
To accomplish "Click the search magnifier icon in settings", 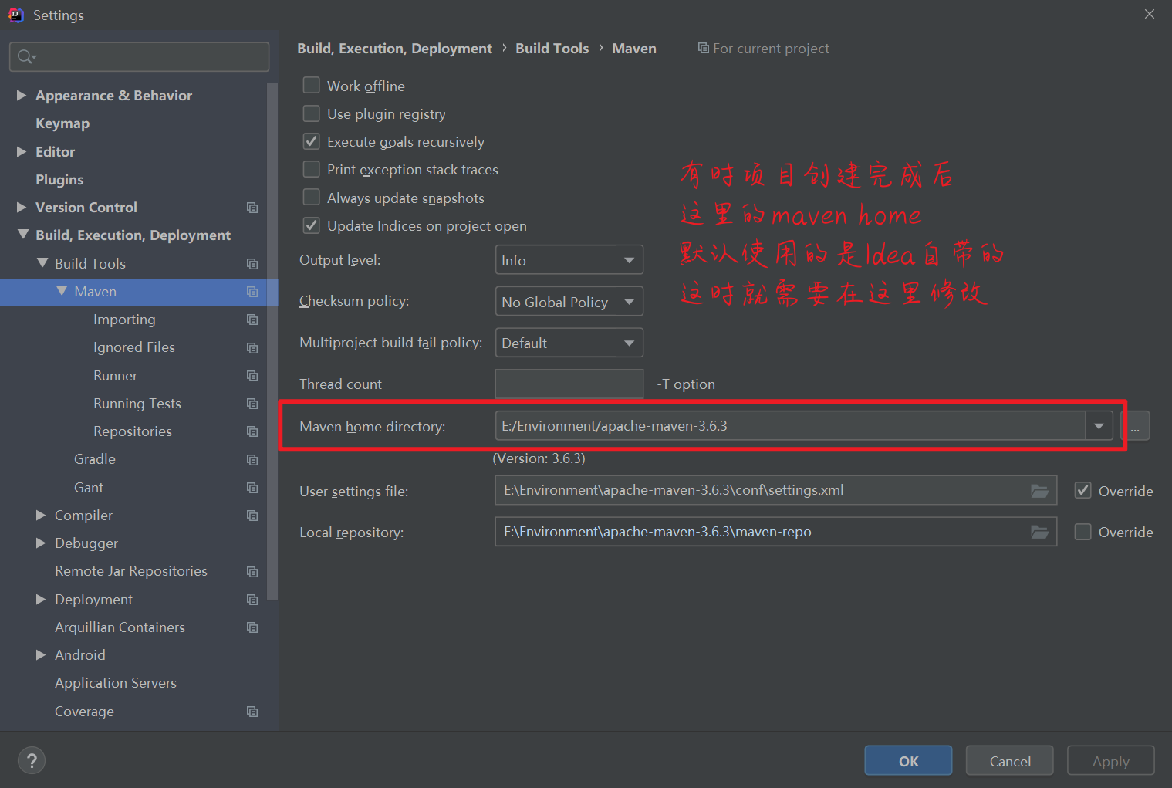I will pos(26,56).
